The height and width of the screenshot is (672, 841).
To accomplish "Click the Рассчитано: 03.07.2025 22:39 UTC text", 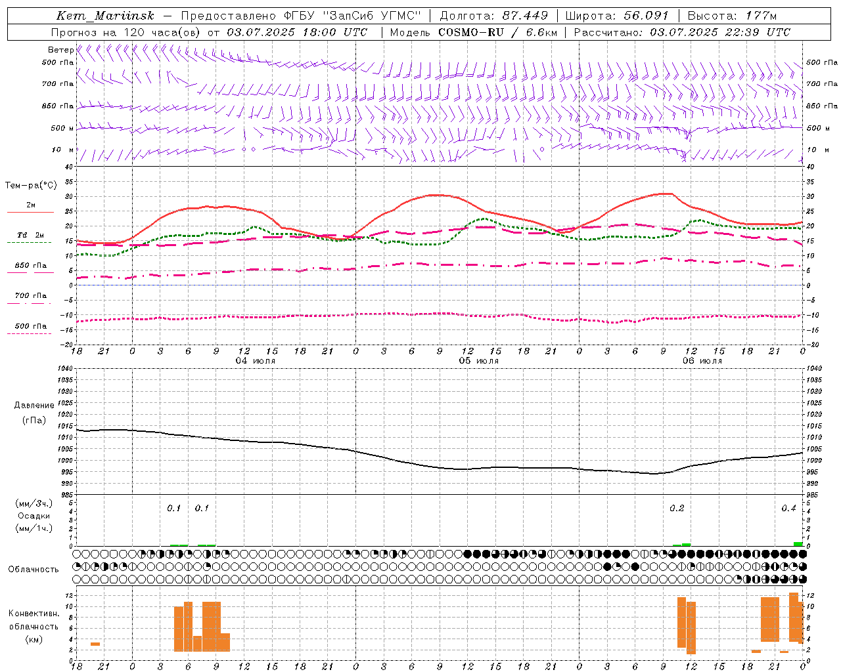I will [682, 32].
